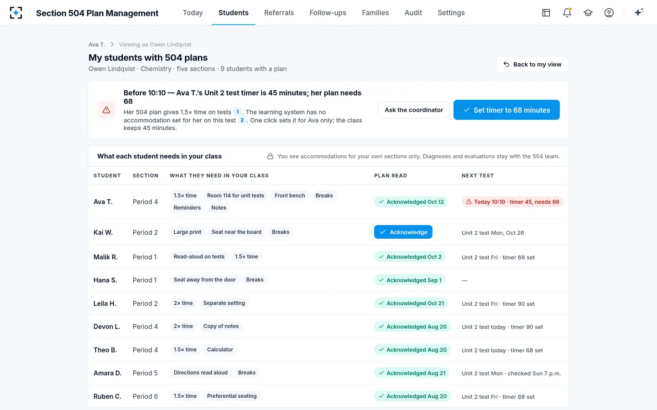Click Ruben C.'s Preferential seating tag
657x410 pixels.
coord(232,396)
